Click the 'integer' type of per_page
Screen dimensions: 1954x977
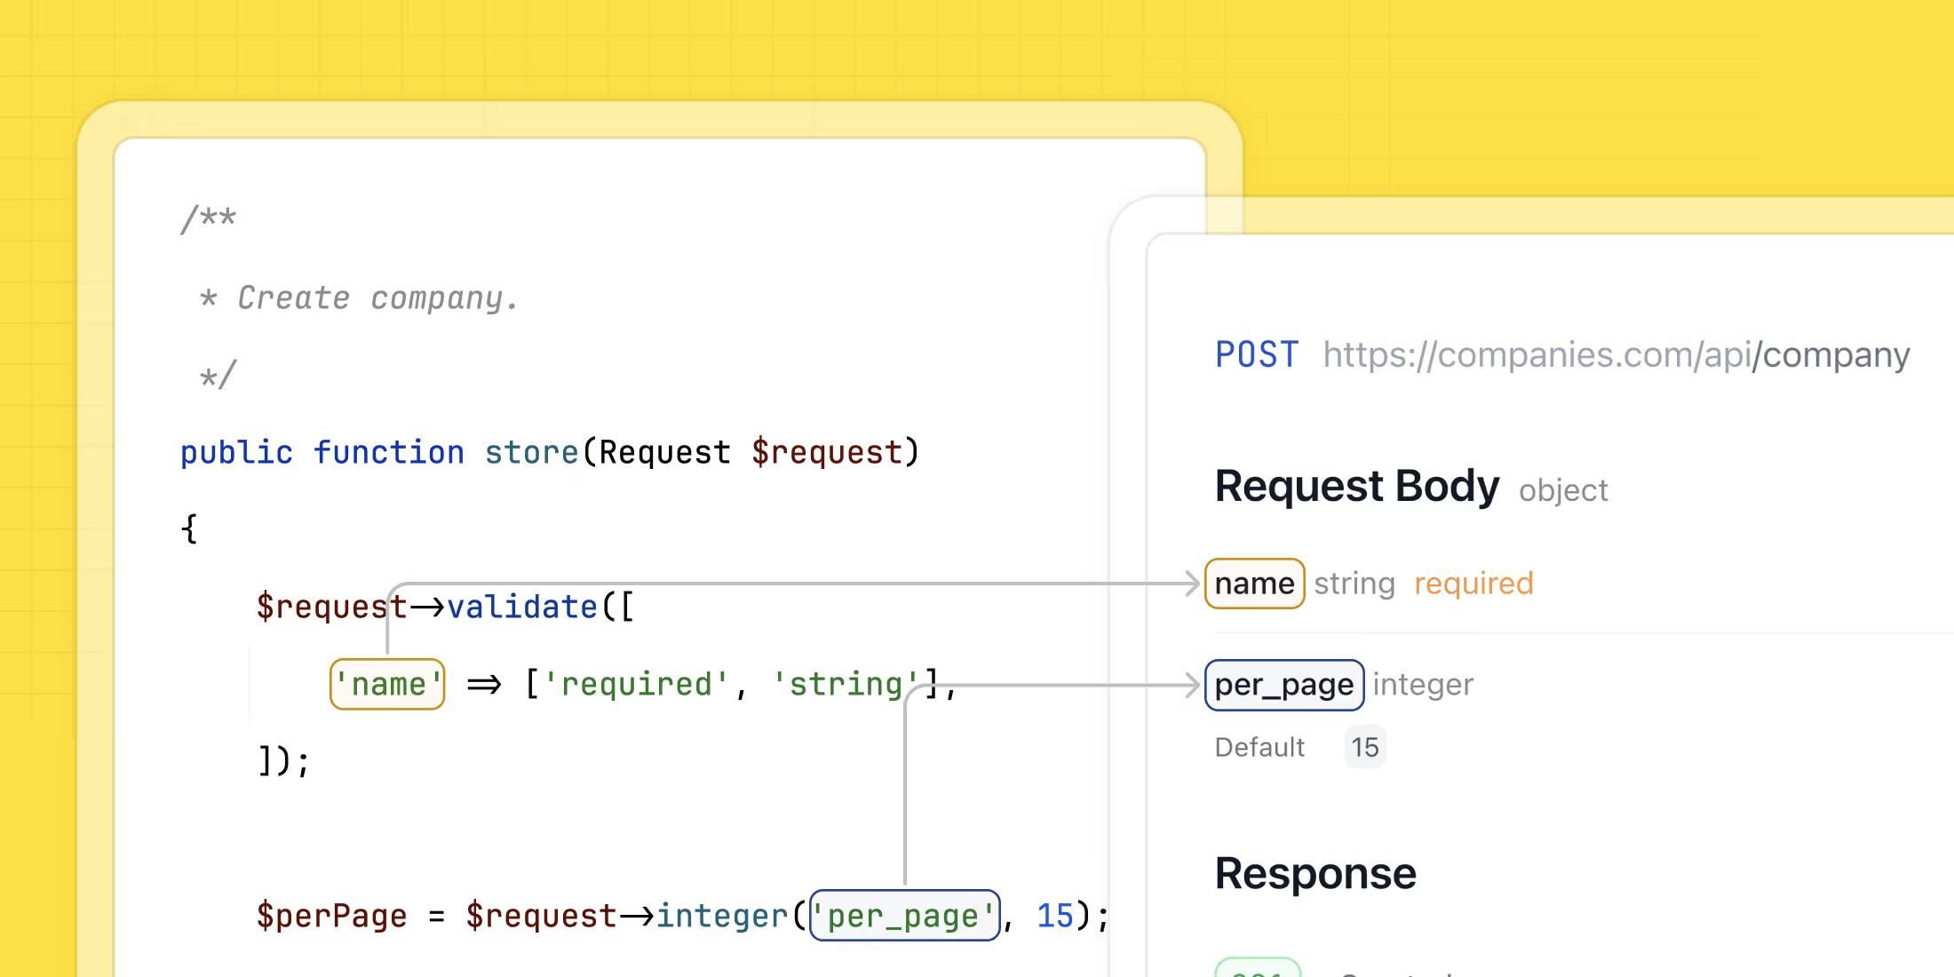pos(1423,685)
